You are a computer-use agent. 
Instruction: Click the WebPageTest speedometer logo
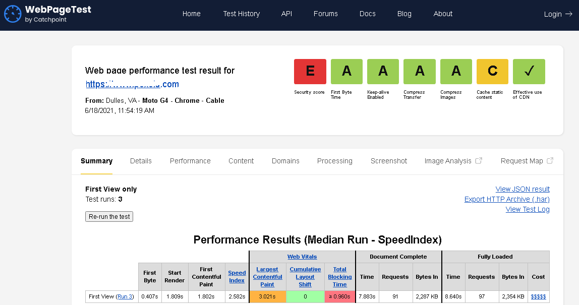click(13, 14)
